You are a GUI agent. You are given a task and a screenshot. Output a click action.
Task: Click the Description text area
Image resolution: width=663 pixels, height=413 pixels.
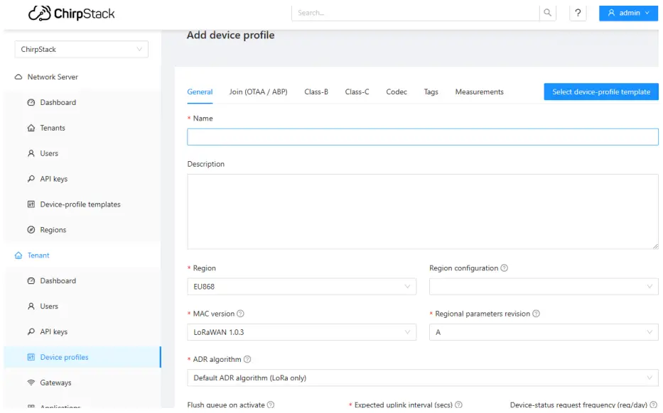point(422,211)
